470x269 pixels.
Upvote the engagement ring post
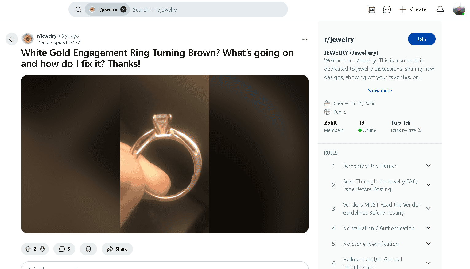coord(28,249)
